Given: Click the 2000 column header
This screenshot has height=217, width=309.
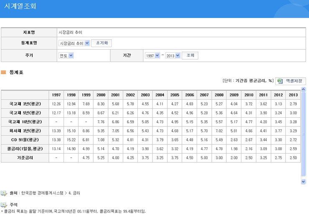Looking at the screenshot, I should (x=101, y=95).
